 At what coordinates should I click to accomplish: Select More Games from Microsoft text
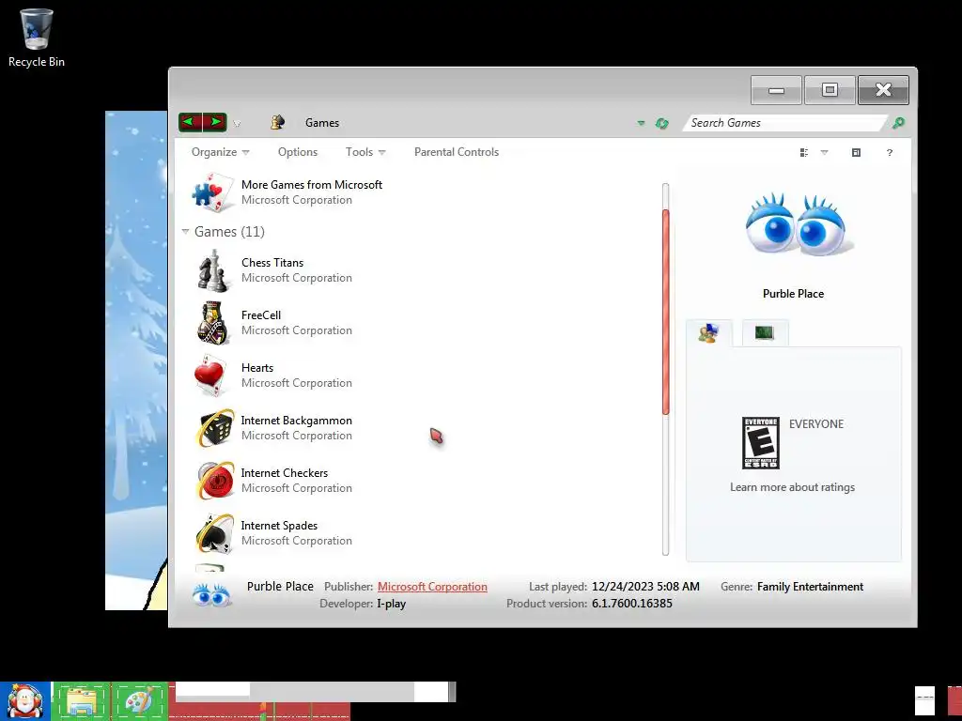point(312,185)
